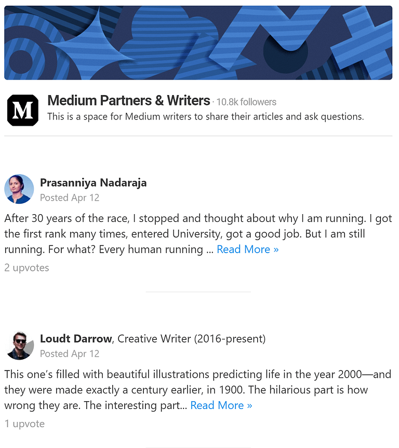The width and height of the screenshot is (399, 448).
Task: Open 'Read More' on the year 2000 predictions post
Action: point(221,405)
